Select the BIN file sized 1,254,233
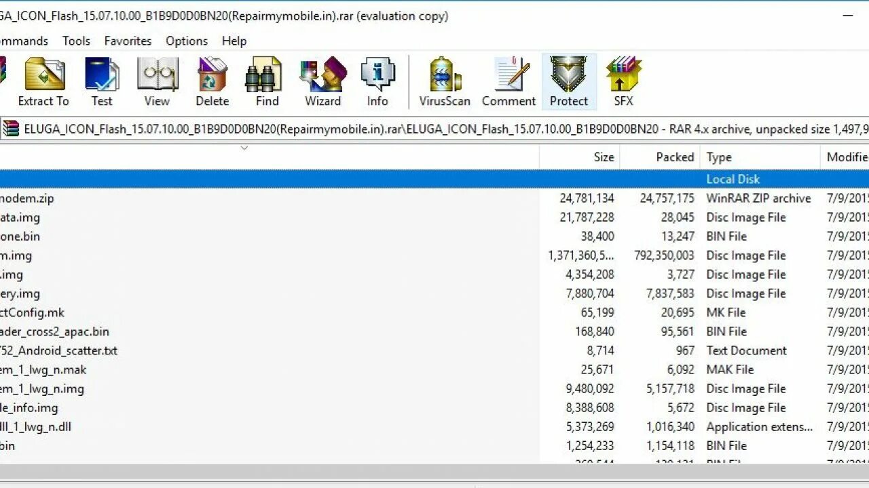The height and width of the screenshot is (488, 869). 434,445
